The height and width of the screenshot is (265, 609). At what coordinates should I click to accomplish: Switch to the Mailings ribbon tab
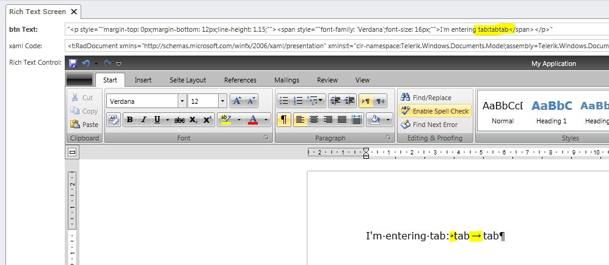(286, 80)
